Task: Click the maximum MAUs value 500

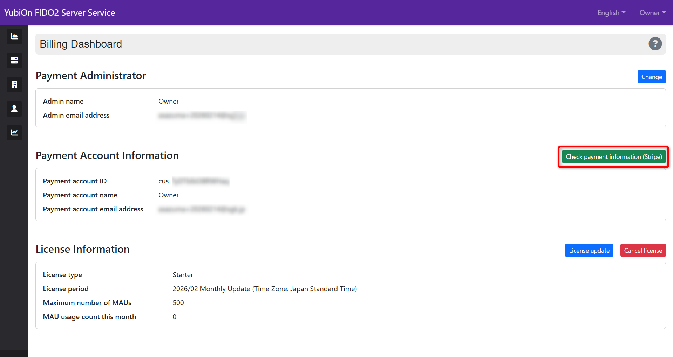Action: click(178, 303)
